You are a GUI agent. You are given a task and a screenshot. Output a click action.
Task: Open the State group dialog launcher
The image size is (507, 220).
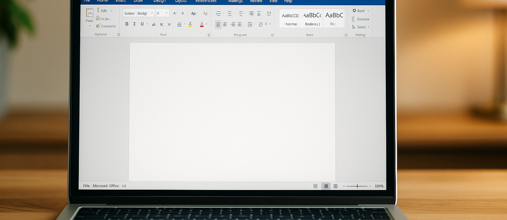tap(346, 35)
